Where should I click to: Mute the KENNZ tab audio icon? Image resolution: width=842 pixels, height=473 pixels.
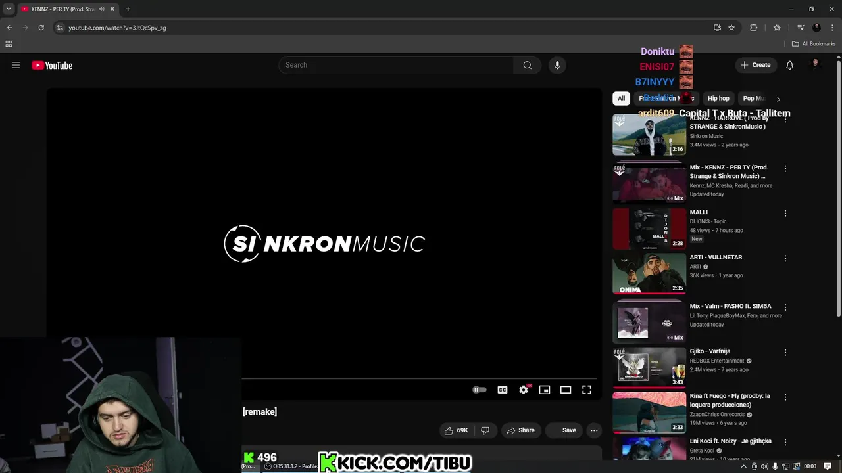click(101, 9)
